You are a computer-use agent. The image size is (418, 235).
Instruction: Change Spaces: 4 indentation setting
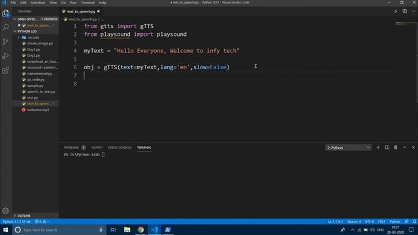(x=354, y=221)
